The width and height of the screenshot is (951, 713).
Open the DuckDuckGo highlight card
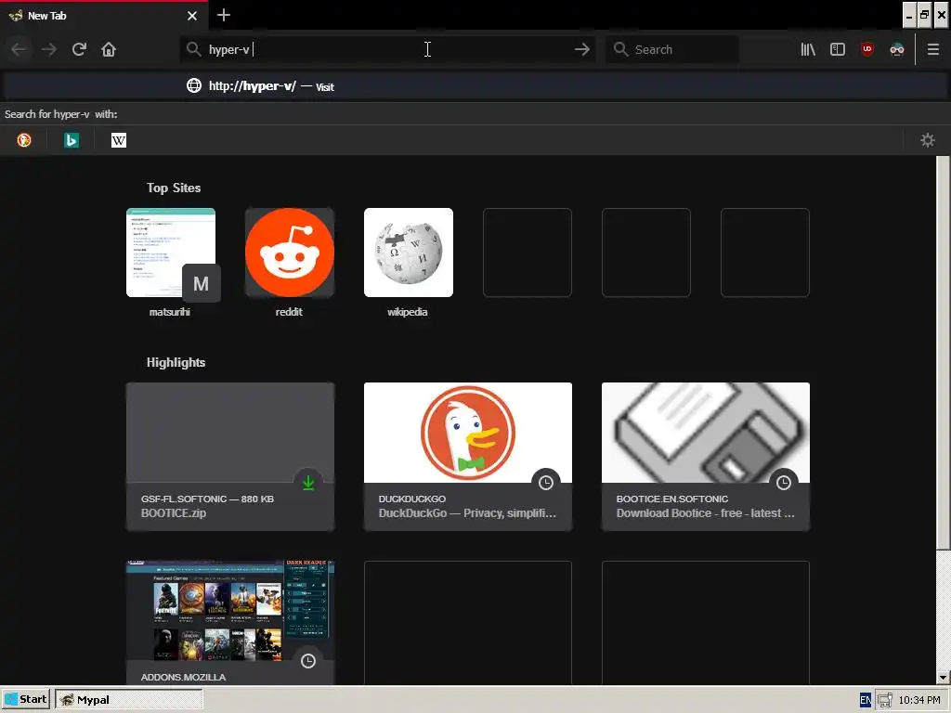pos(468,457)
